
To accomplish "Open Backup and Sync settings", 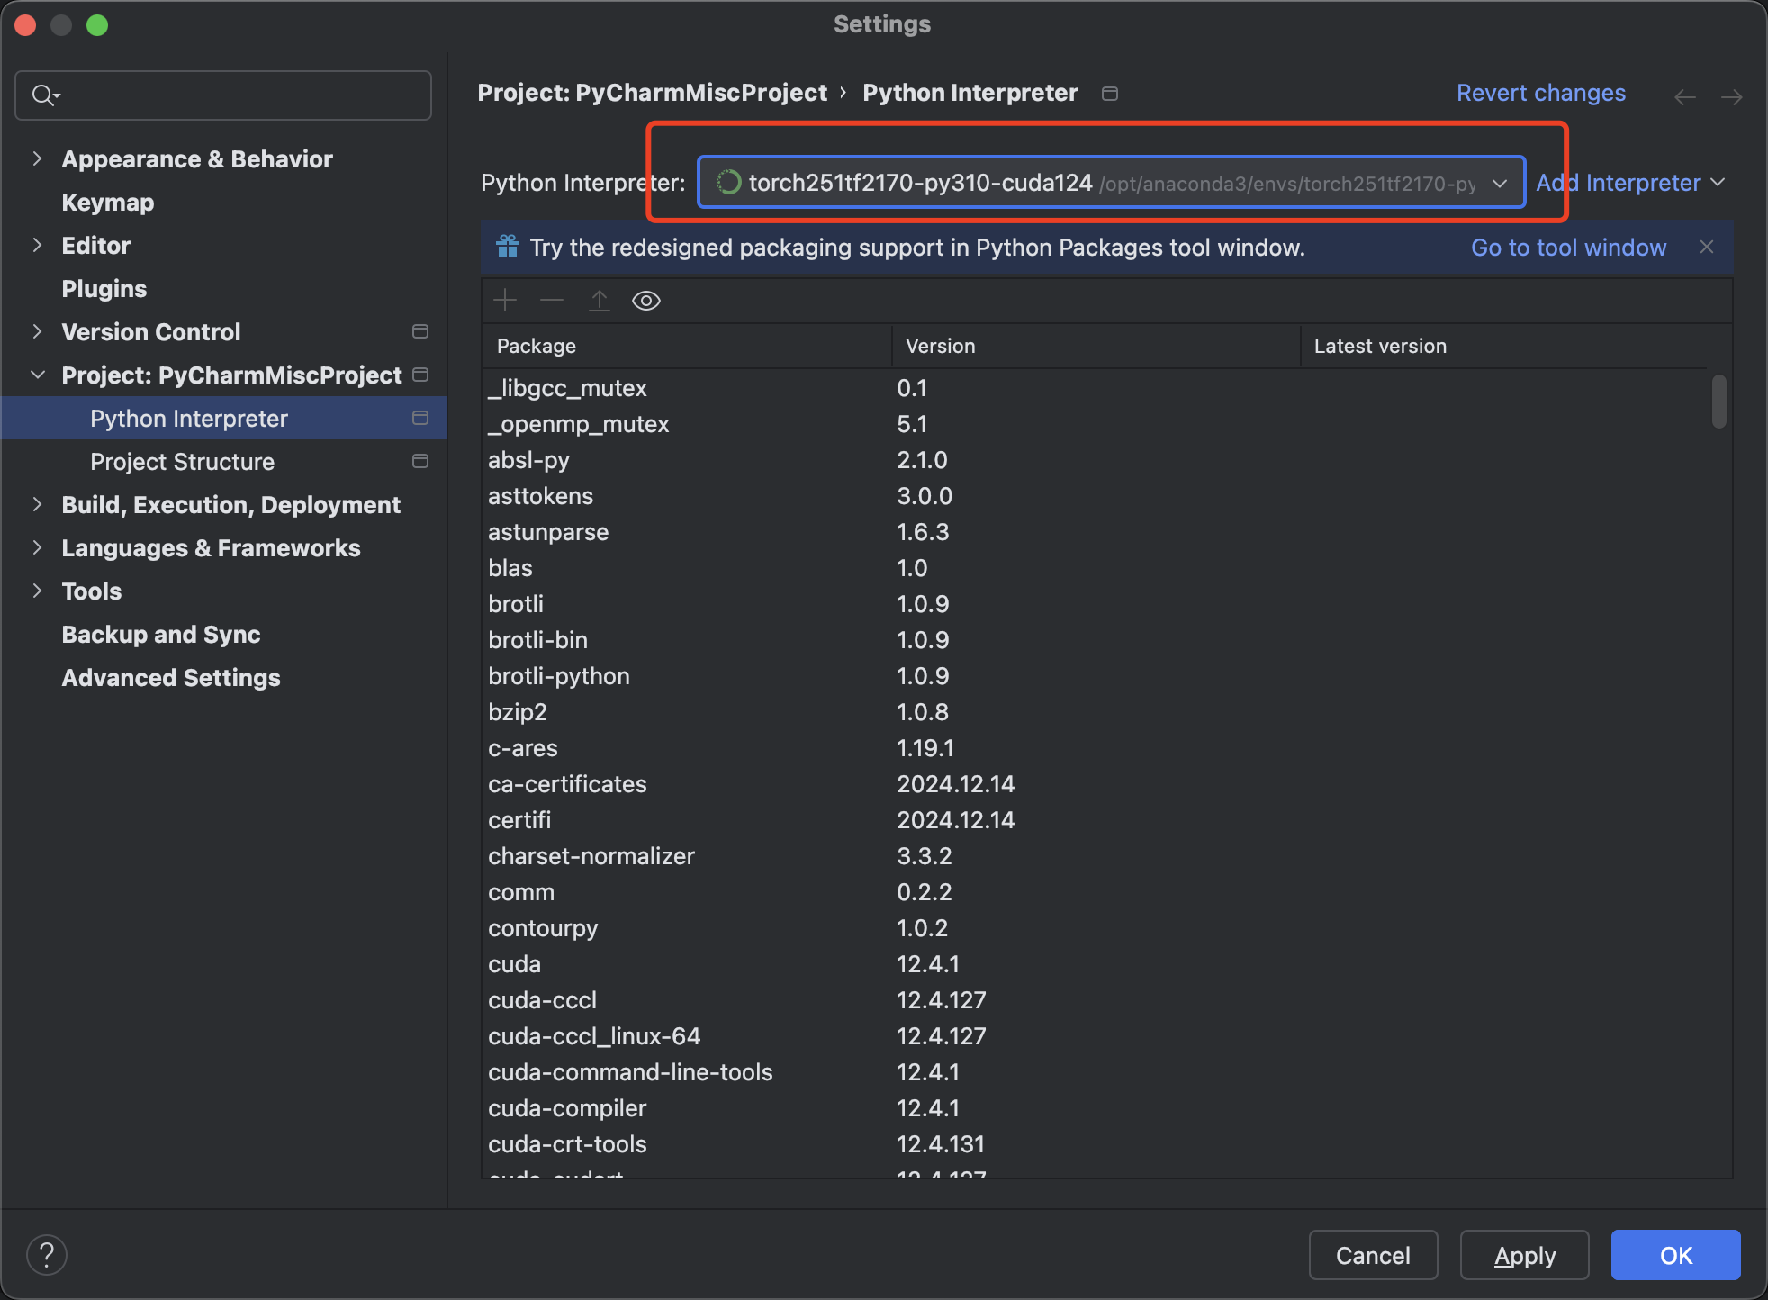I will (161, 635).
